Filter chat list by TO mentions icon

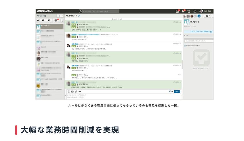pyautogui.click(x=49, y=20)
